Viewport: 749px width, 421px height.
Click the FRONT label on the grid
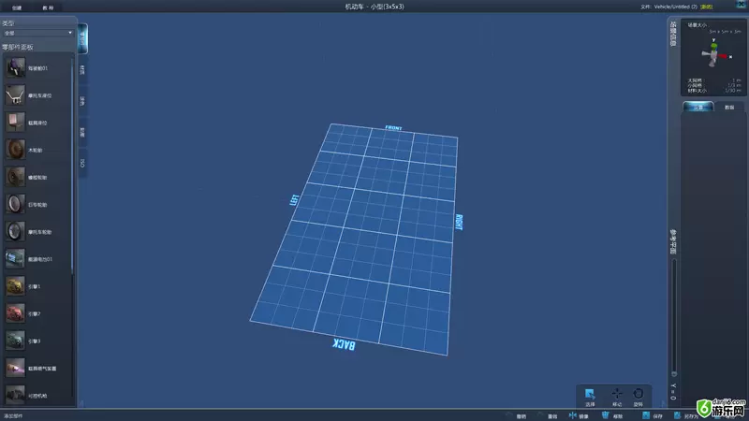[393, 128]
